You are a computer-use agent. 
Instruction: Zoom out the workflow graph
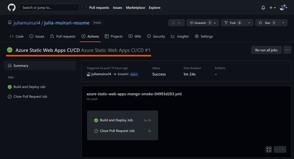point(277,150)
